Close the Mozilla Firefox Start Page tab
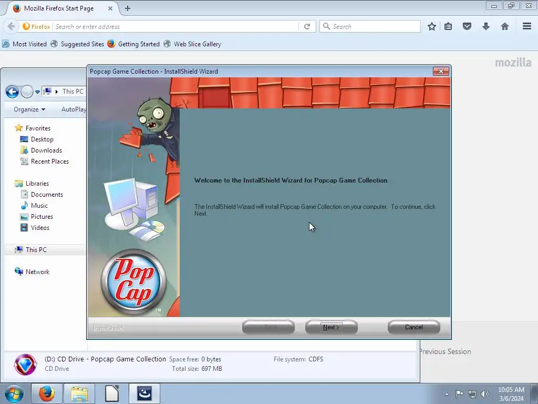 coord(110,8)
